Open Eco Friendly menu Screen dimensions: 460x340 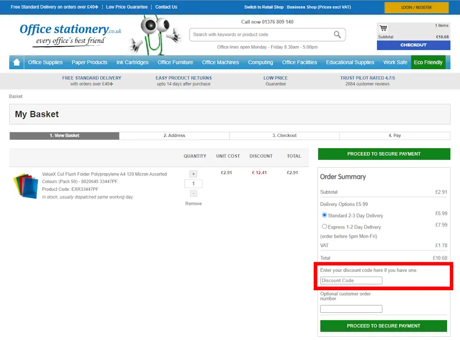coord(428,62)
